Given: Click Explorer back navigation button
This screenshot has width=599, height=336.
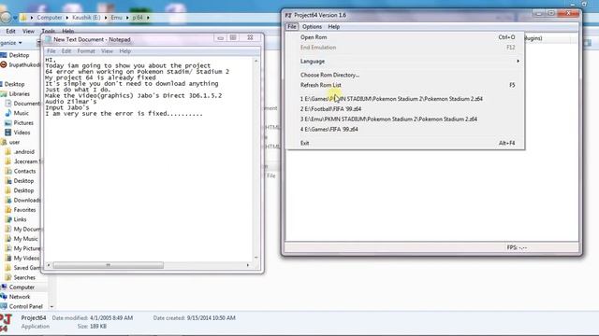Looking at the screenshot, I should point(6,17).
